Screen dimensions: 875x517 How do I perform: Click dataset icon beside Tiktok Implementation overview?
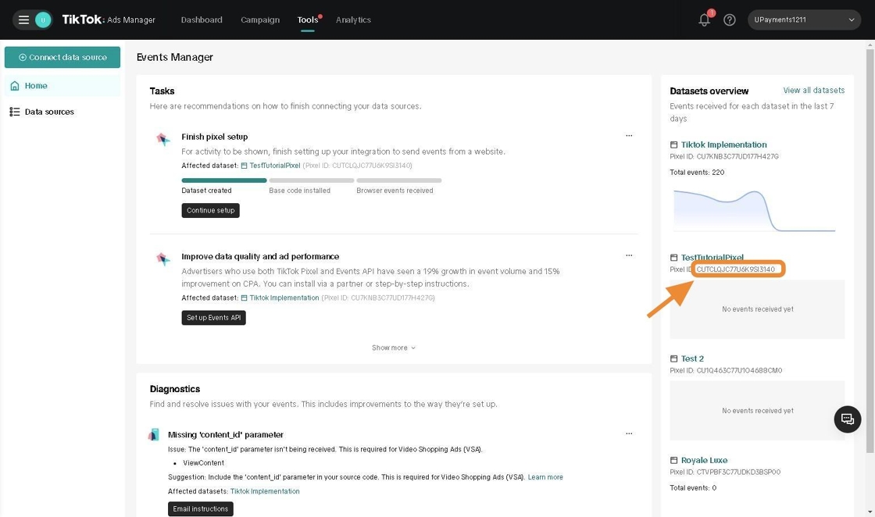[673, 145]
